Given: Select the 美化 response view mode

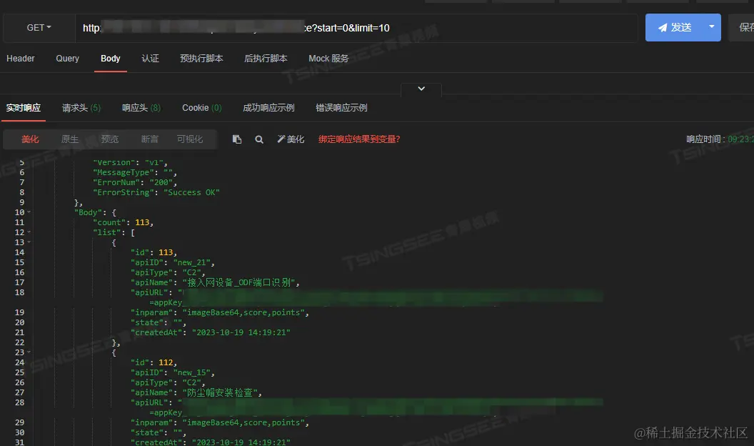Looking at the screenshot, I should click(x=30, y=139).
